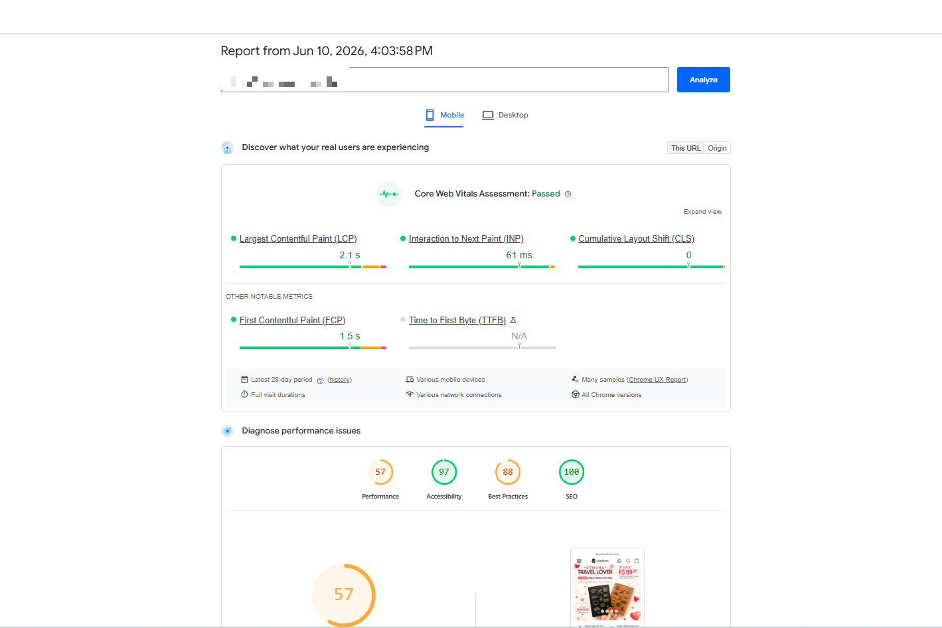The height and width of the screenshot is (628, 942).
Task: Click All Chrome versions text
Action: tap(611, 395)
